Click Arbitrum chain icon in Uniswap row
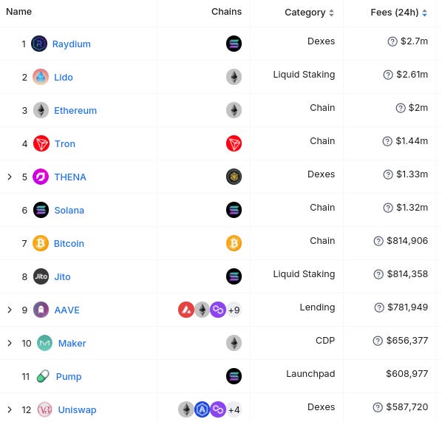Viewport: 442px width, 422px height. pos(202,409)
